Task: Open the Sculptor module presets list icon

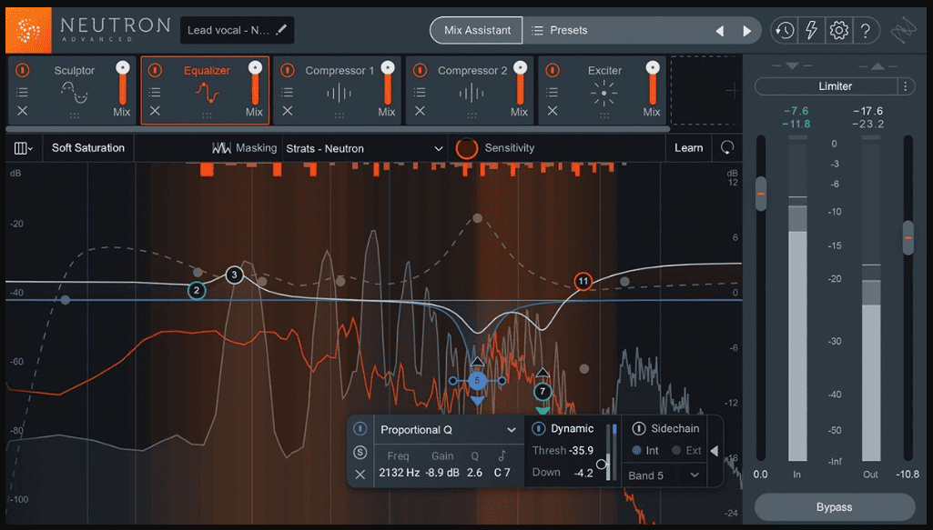Action: (22, 92)
